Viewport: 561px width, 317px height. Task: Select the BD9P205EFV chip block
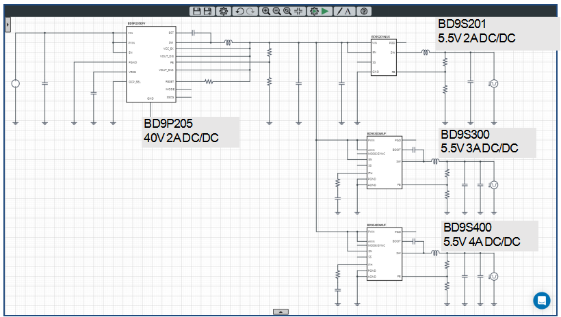pos(151,64)
